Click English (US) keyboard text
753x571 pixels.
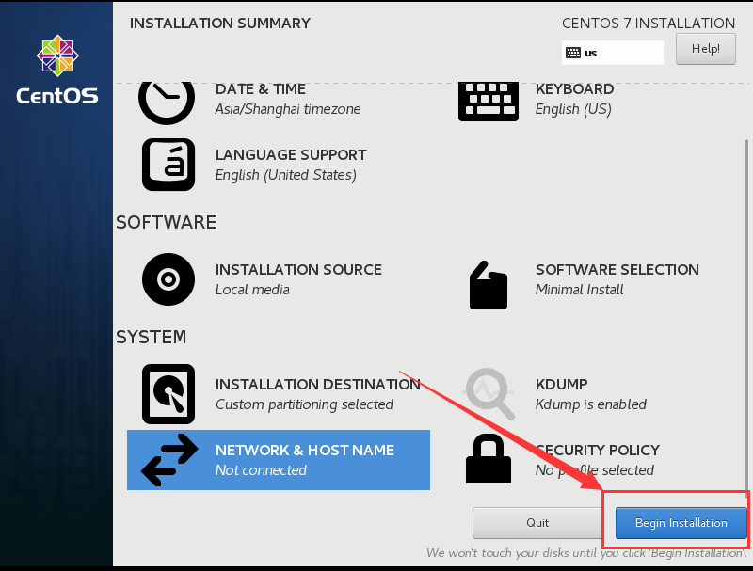573,109
